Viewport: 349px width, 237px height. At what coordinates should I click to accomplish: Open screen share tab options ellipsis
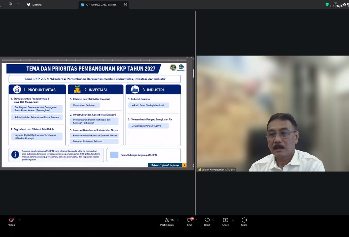coord(125,5)
